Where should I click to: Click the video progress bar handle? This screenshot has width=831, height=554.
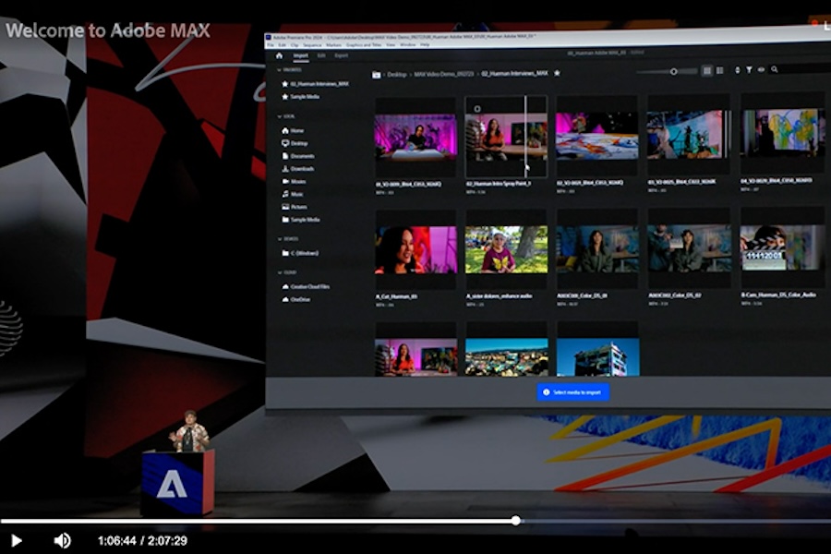point(515,521)
